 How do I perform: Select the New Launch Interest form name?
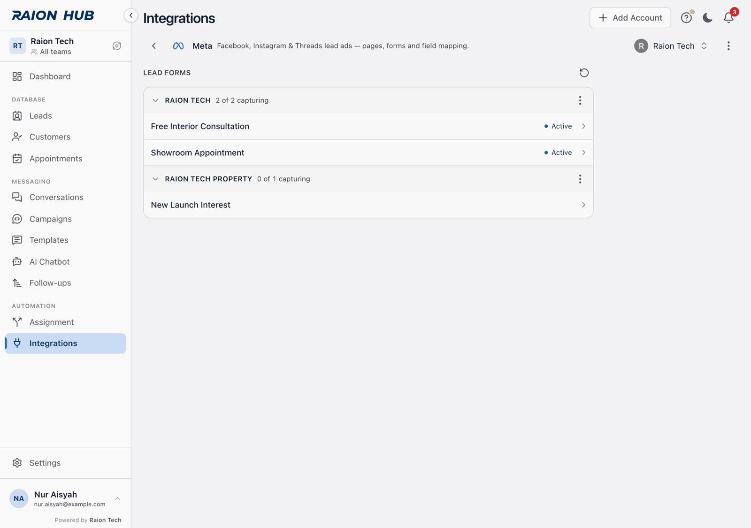coord(191,205)
